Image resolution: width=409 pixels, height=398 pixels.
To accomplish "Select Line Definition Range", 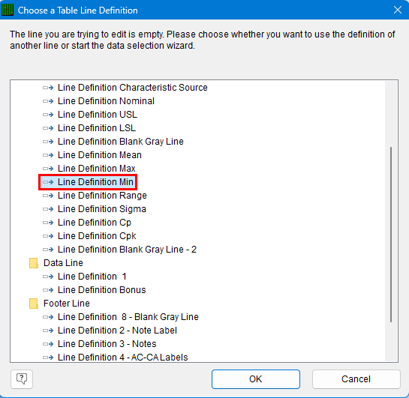I will tap(102, 196).
